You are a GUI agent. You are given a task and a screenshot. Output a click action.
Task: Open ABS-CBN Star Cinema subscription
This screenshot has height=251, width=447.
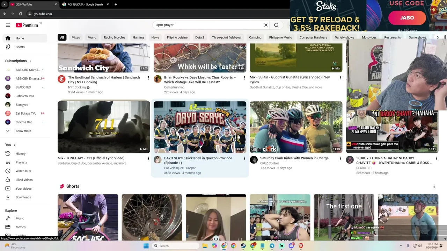click(x=25, y=70)
